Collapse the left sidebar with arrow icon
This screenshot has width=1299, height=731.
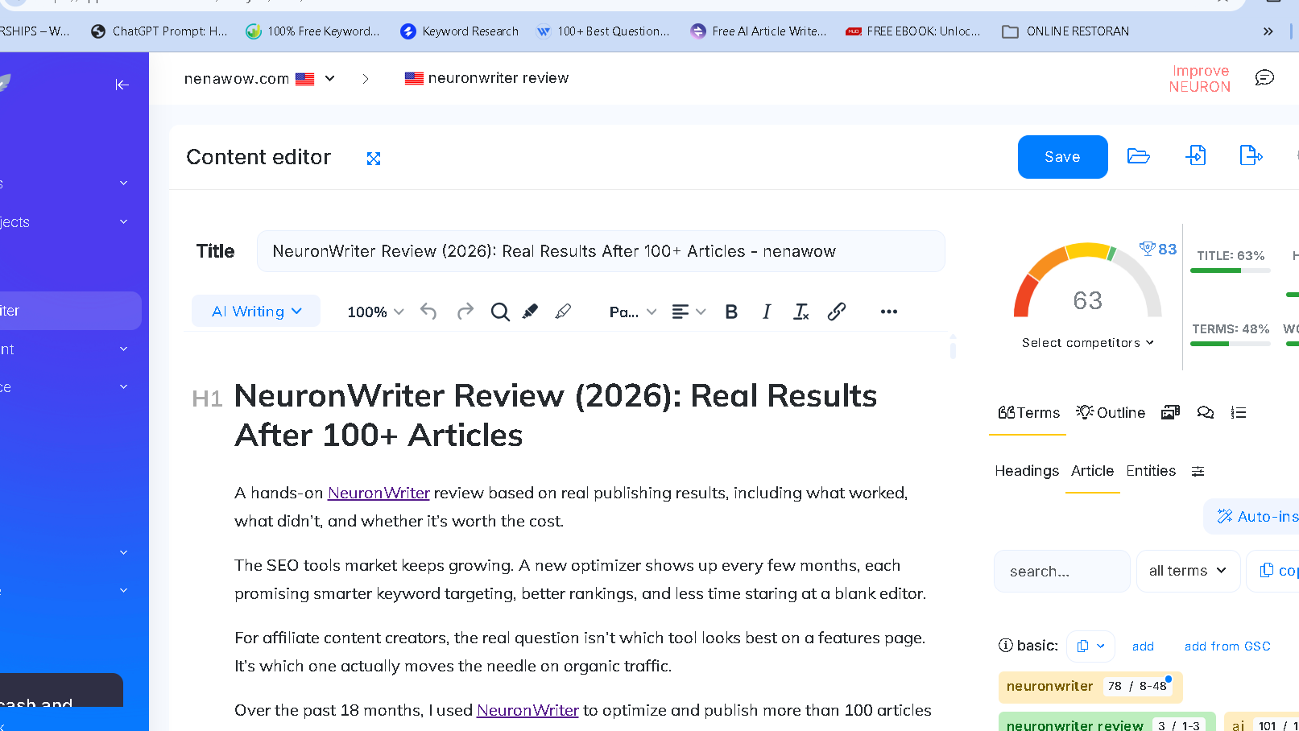122,85
